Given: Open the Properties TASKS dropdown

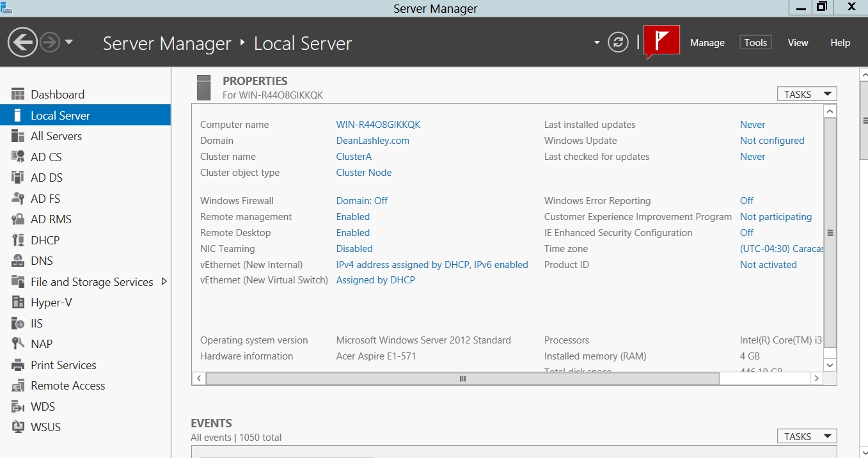Looking at the screenshot, I should 807,94.
